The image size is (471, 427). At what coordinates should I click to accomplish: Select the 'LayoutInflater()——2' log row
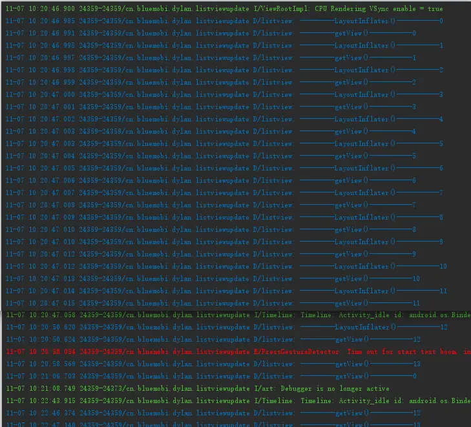click(224, 70)
